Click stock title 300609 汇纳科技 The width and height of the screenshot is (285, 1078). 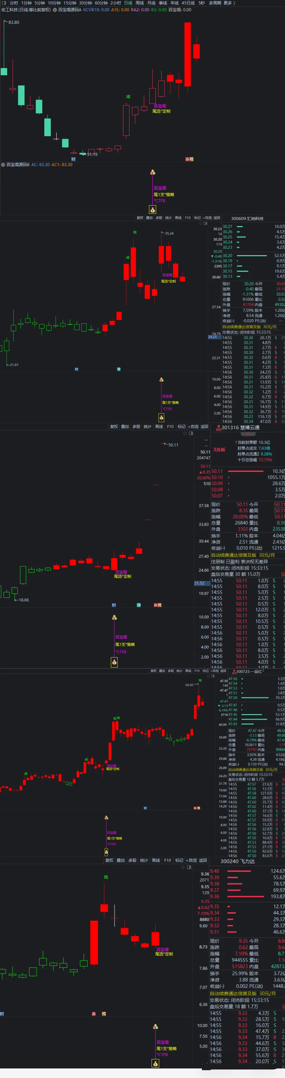[x=247, y=219]
